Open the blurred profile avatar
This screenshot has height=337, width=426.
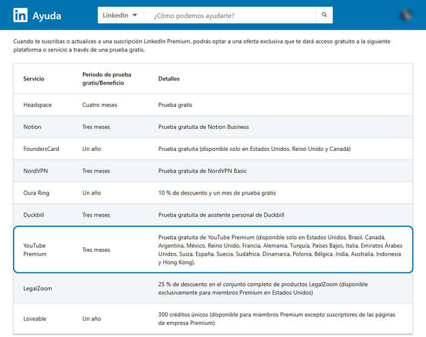(406, 15)
